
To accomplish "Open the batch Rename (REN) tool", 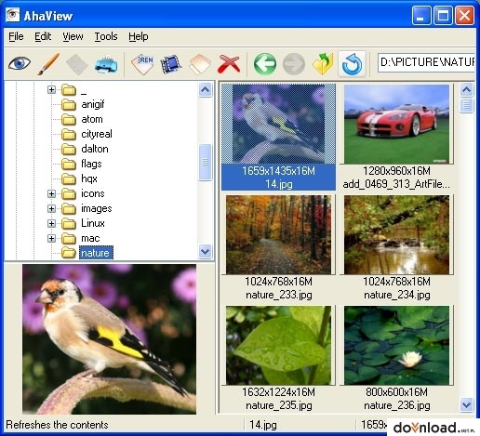I will click(142, 64).
